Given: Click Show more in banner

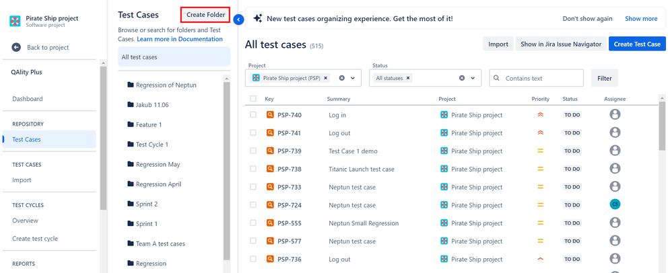Looking at the screenshot, I should (641, 19).
